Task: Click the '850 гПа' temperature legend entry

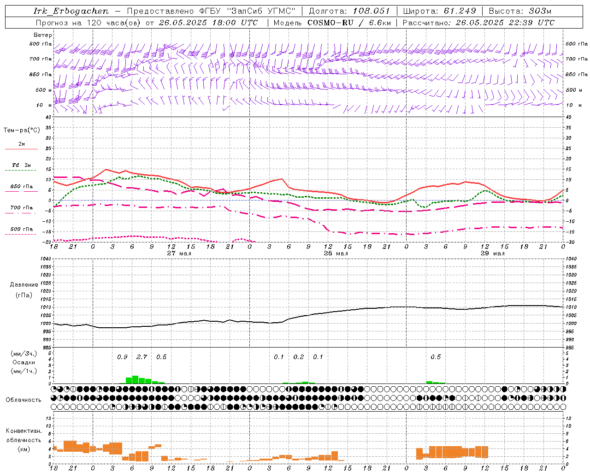Action: click(x=22, y=187)
